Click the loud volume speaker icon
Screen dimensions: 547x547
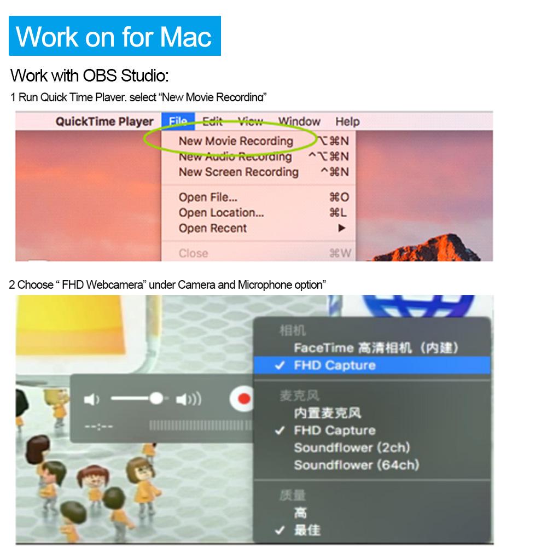click(189, 399)
